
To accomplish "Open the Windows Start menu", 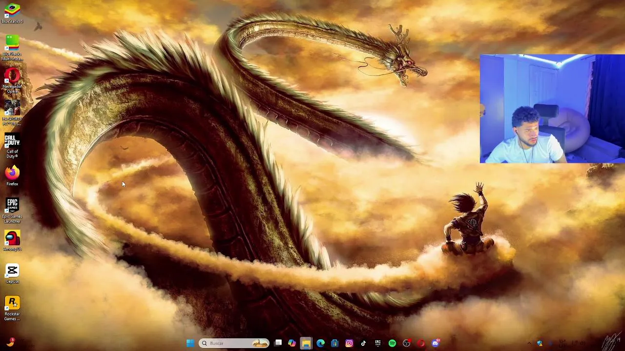I will click(x=190, y=343).
